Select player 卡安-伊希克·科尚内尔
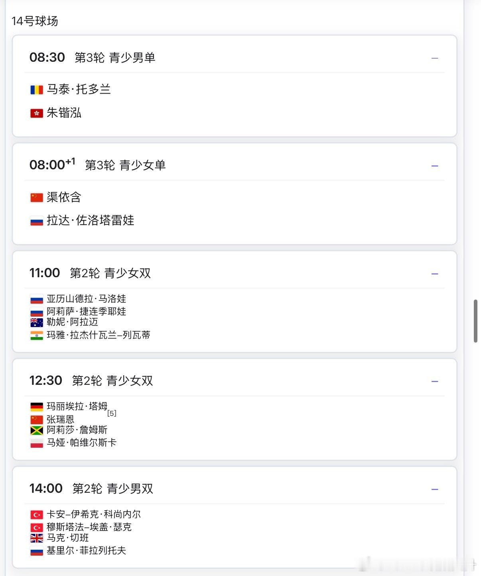Viewport: 481px width, 576px height. (94, 514)
